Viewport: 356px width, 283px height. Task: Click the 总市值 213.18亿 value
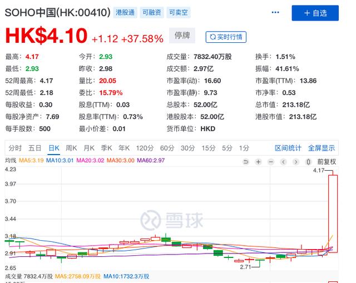pos(296,105)
